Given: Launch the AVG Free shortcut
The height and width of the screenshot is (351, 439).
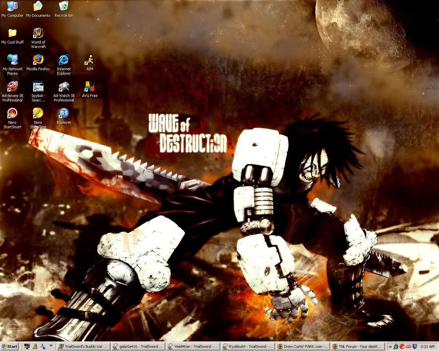Looking at the screenshot, I should click(90, 89).
